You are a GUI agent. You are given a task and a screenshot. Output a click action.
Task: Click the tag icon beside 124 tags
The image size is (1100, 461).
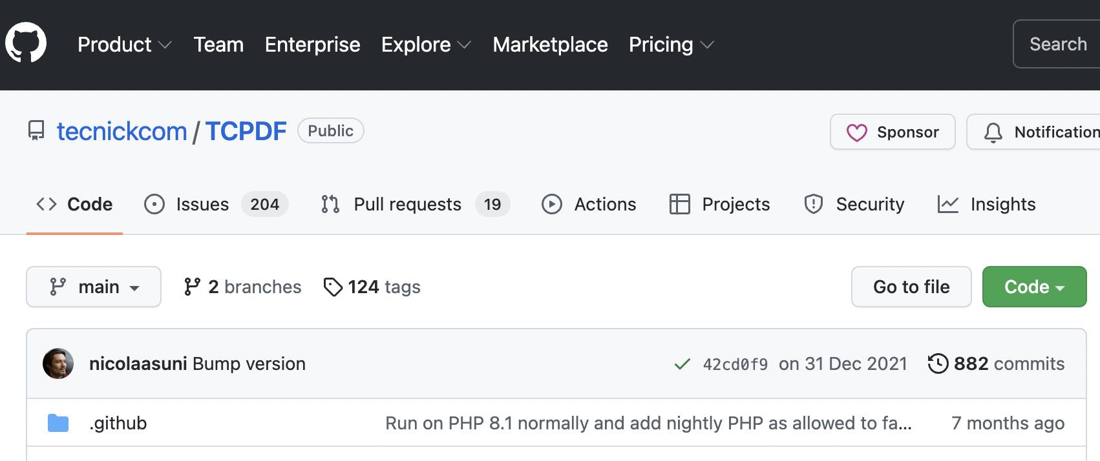pyautogui.click(x=333, y=287)
